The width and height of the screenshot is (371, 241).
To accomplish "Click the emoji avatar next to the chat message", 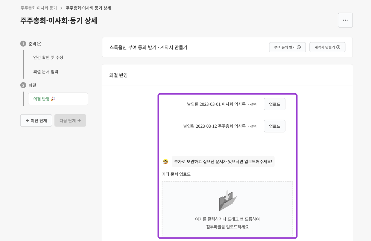I will pos(165,161).
